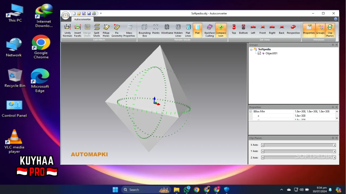
Task: Click the Z Axis clip plane slider
Action: 298,158
